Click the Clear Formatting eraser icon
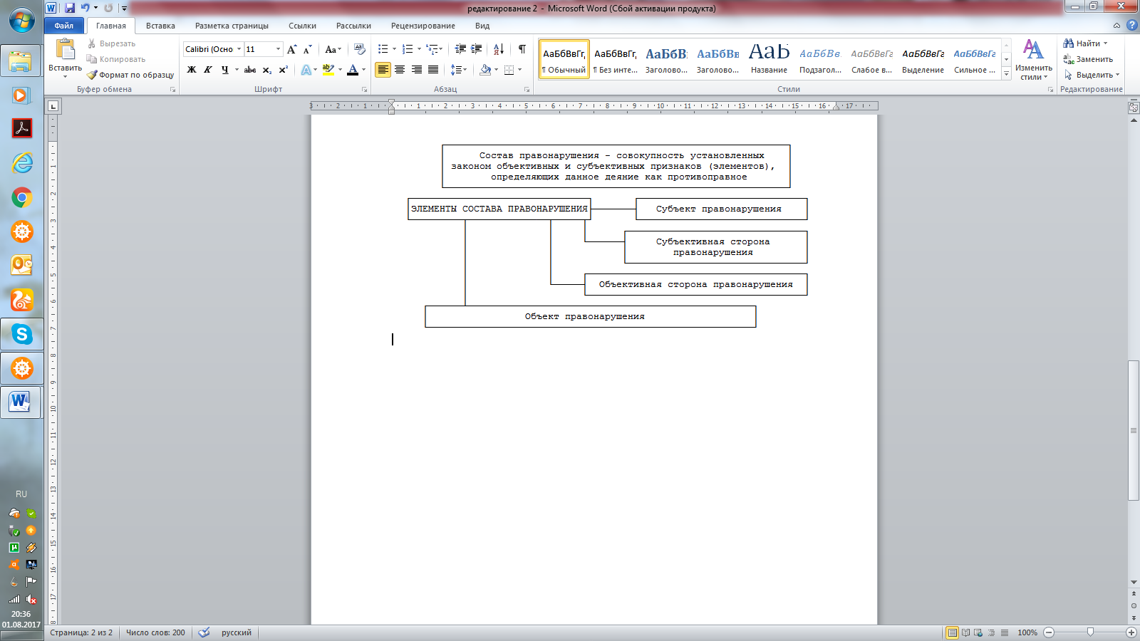Image resolution: width=1140 pixels, height=641 pixels. (360, 49)
